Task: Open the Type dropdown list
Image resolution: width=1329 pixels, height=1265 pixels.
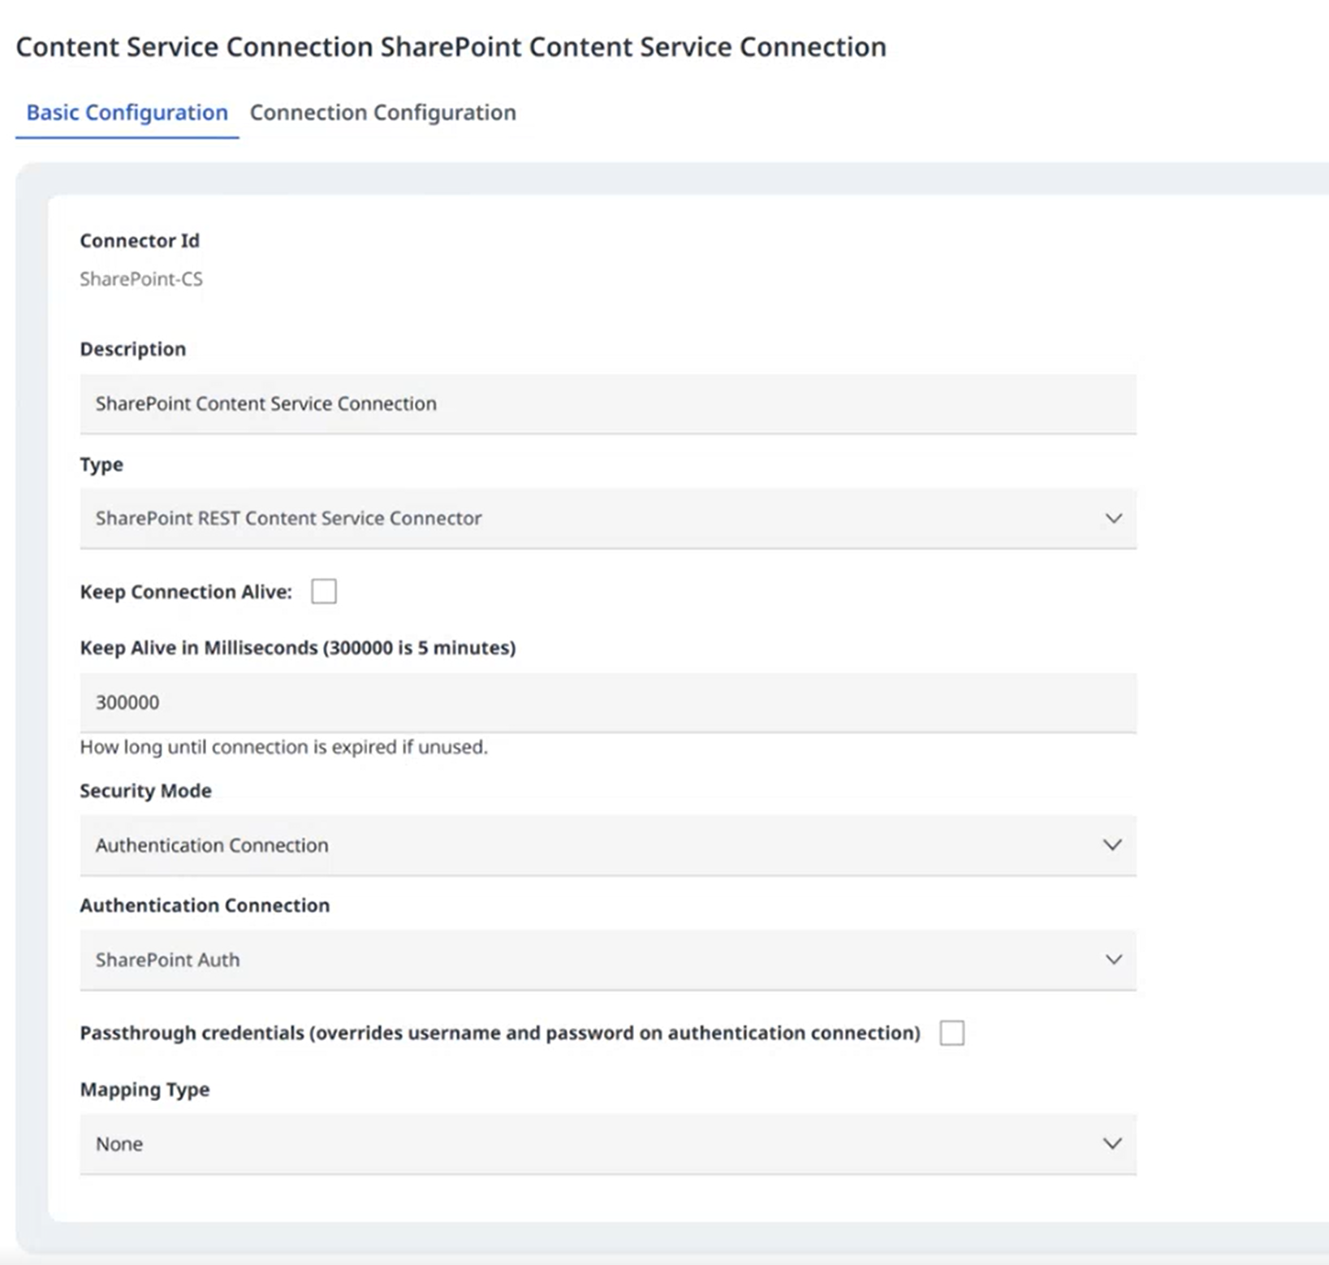Action: click(607, 518)
